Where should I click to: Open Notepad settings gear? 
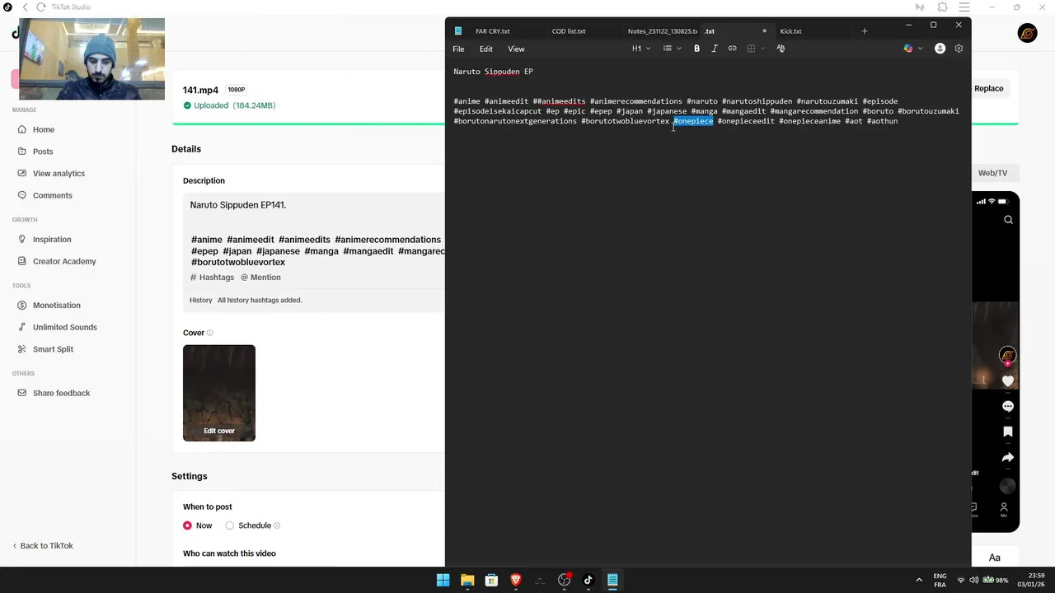959,49
